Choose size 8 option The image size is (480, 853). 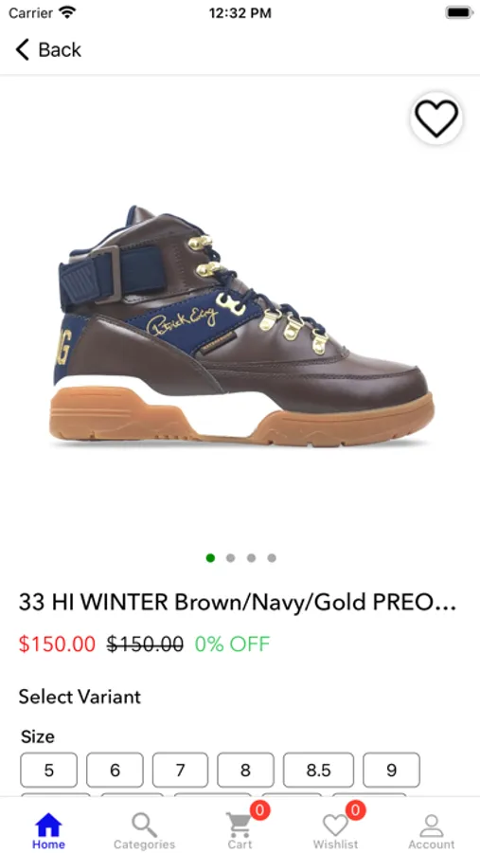pyautogui.click(x=246, y=770)
